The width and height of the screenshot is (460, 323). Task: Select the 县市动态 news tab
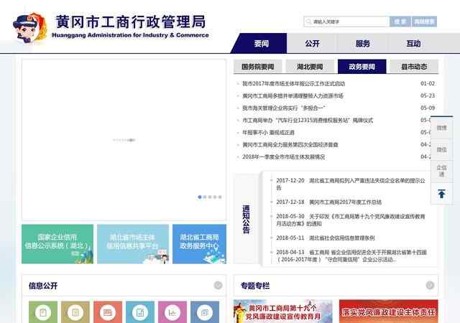(x=414, y=67)
